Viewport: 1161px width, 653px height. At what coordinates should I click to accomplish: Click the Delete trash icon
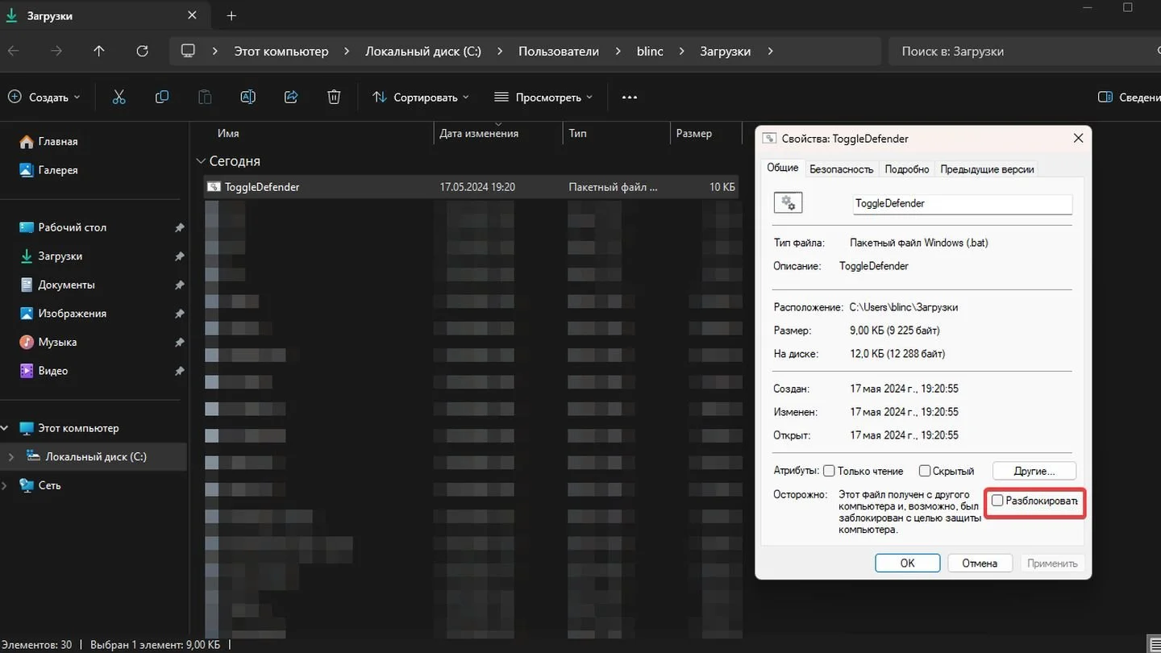click(x=334, y=97)
